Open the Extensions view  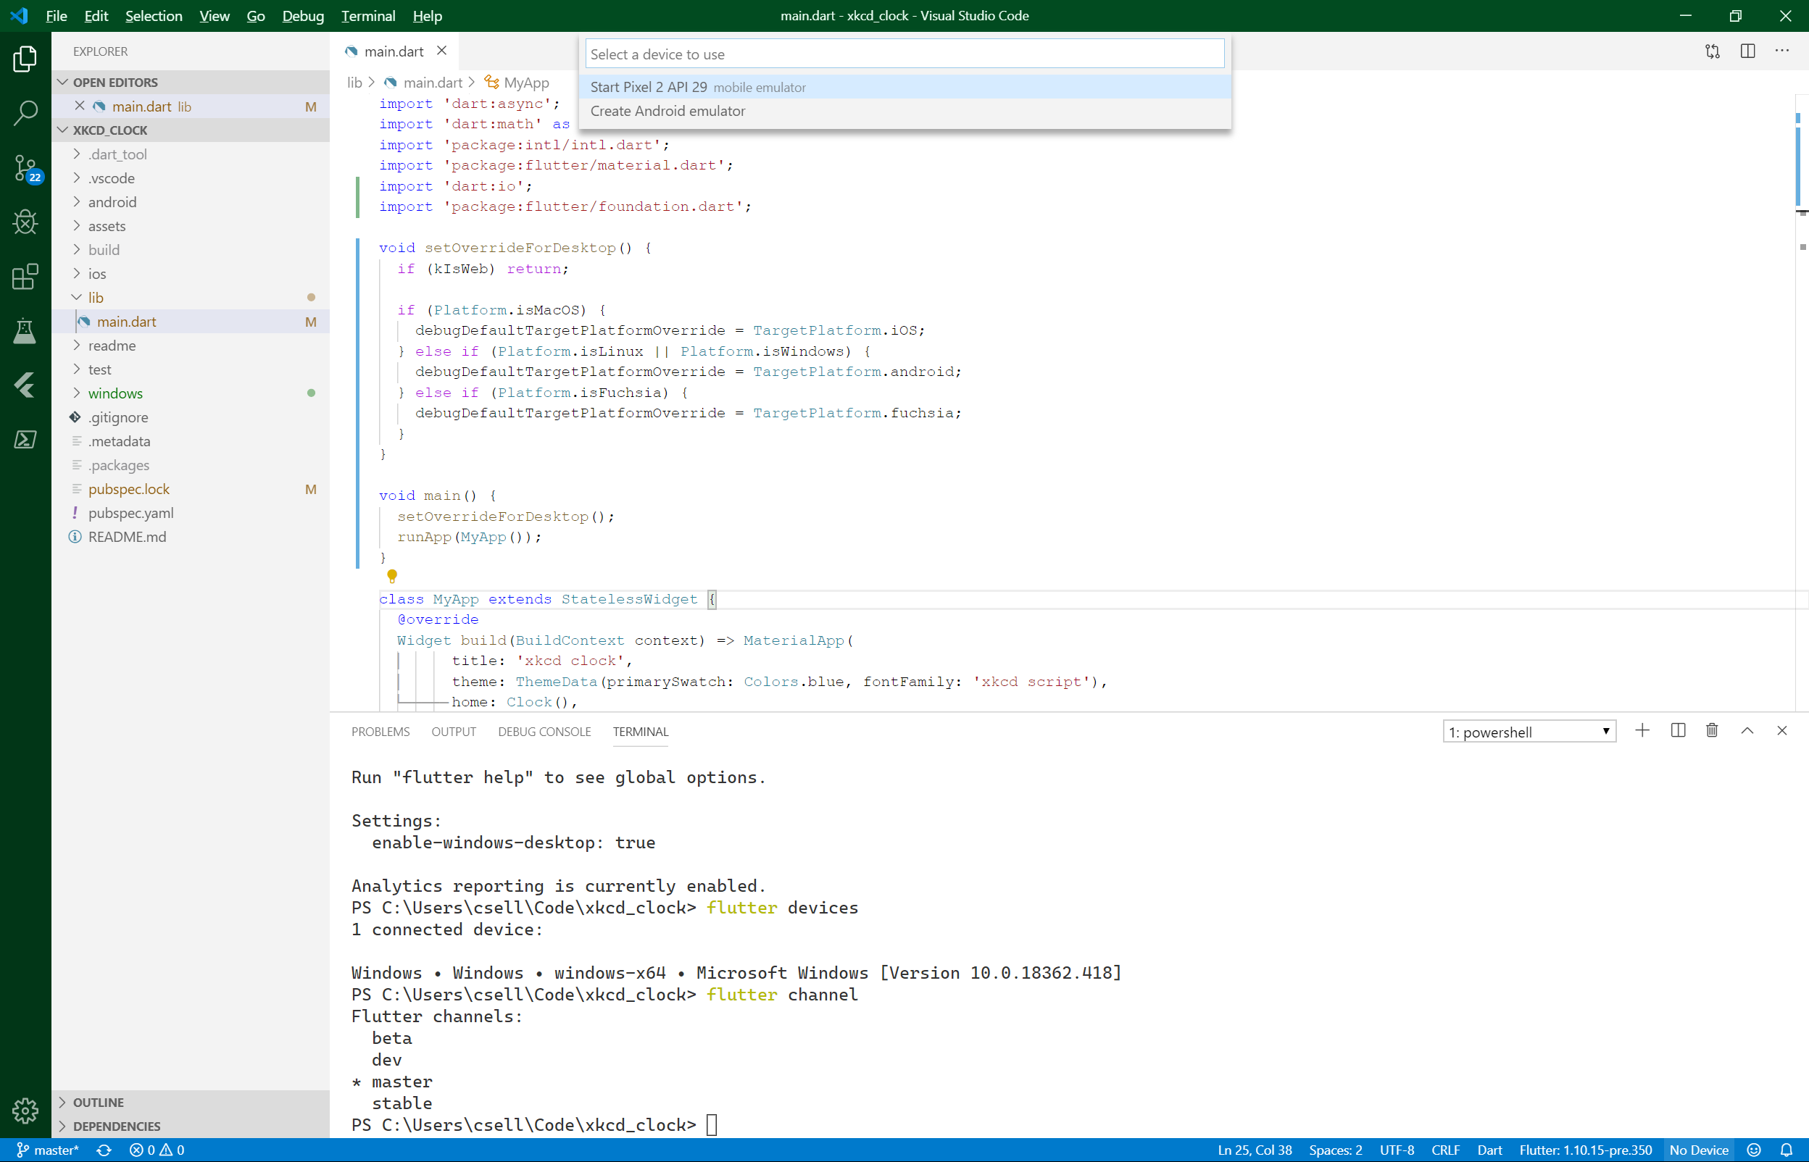coord(25,277)
